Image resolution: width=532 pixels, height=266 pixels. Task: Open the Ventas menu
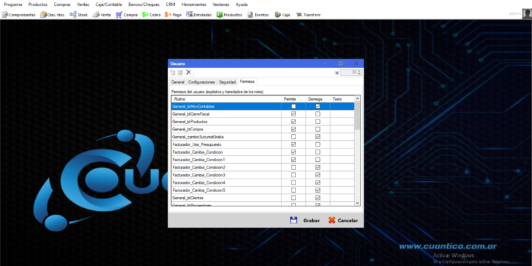[83, 4]
